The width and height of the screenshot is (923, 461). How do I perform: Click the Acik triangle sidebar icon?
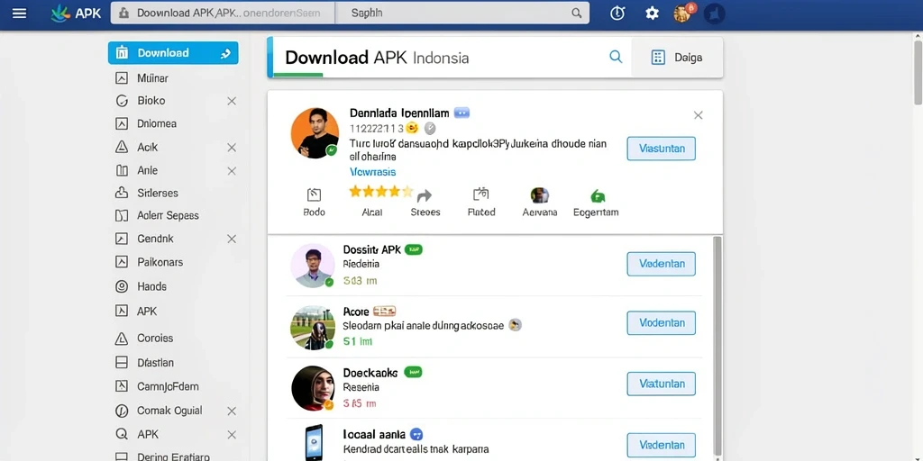point(122,147)
